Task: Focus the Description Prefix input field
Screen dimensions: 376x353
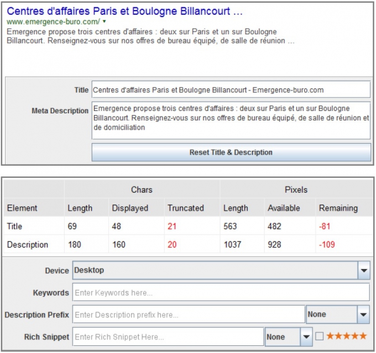Action: pyautogui.click(x=189, y=314)
